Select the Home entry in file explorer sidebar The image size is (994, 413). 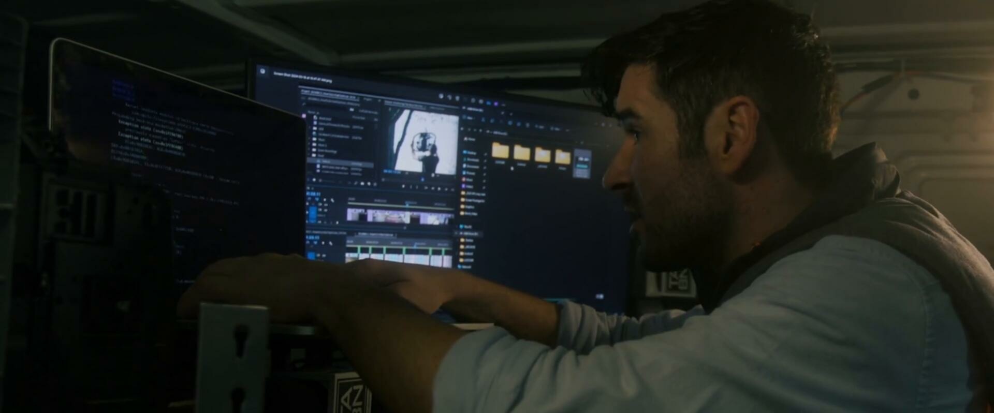(470, 139)
